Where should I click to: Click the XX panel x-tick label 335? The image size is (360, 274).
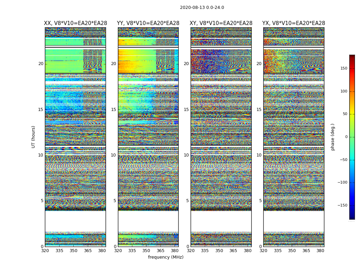(59, 251)
